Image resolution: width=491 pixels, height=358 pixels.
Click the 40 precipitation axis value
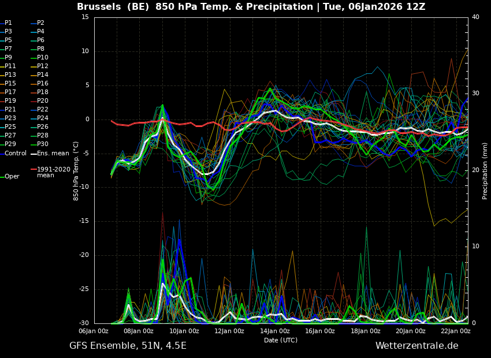tap(475, 17)
